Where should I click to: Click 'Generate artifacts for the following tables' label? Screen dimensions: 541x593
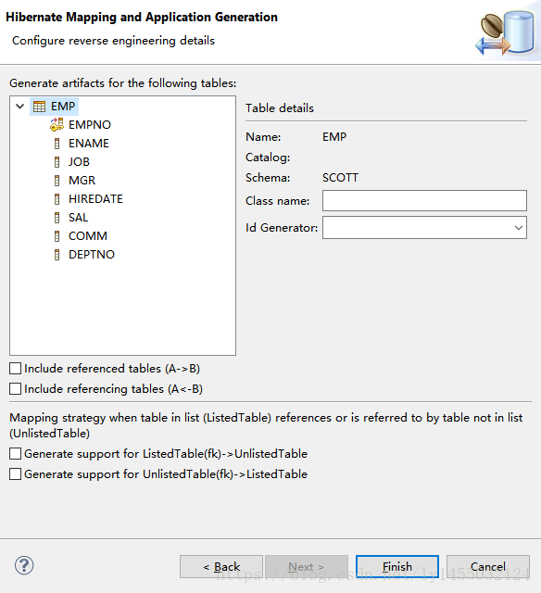(123, 83)
